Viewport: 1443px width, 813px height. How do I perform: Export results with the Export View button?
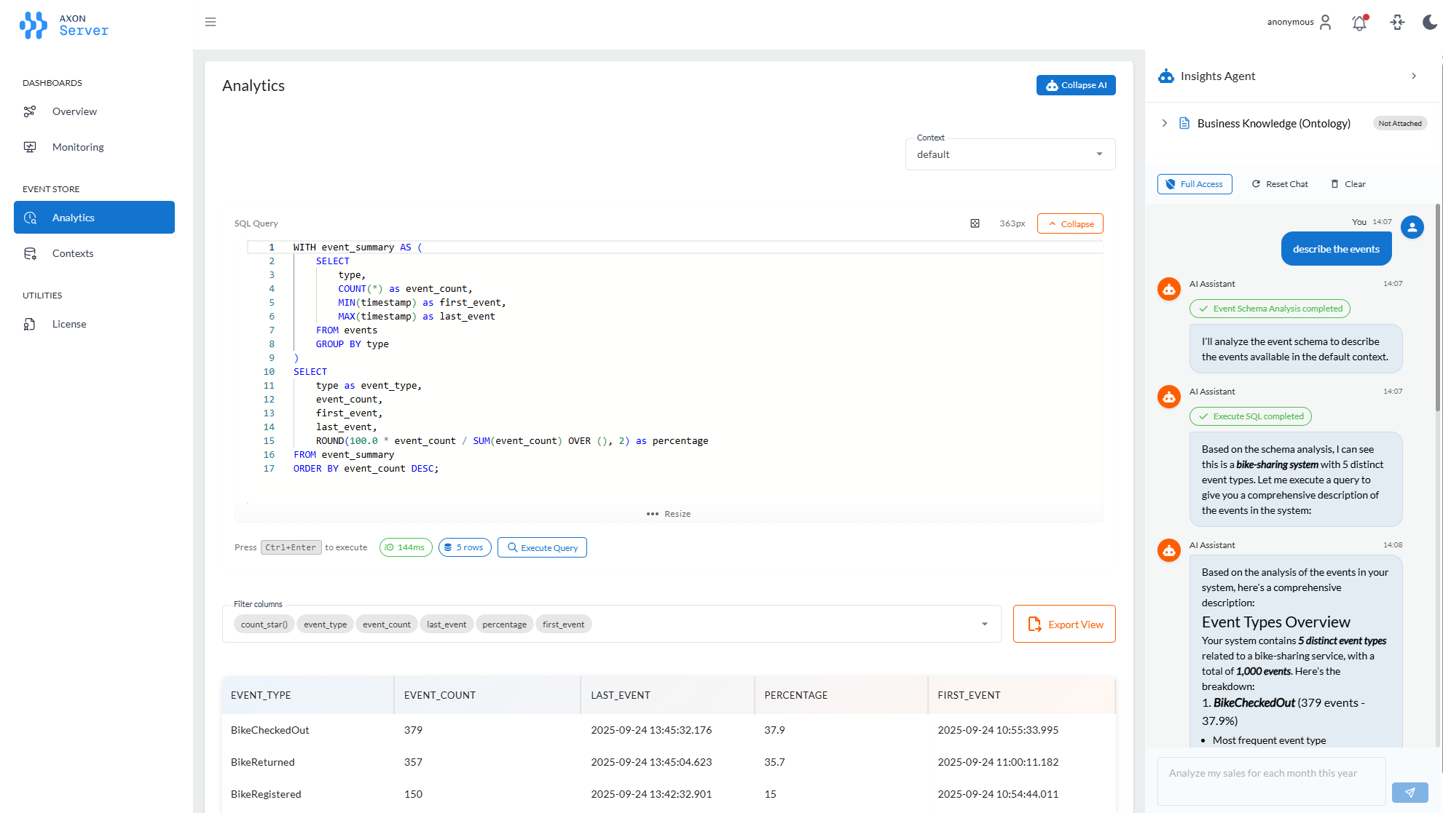1063,624
